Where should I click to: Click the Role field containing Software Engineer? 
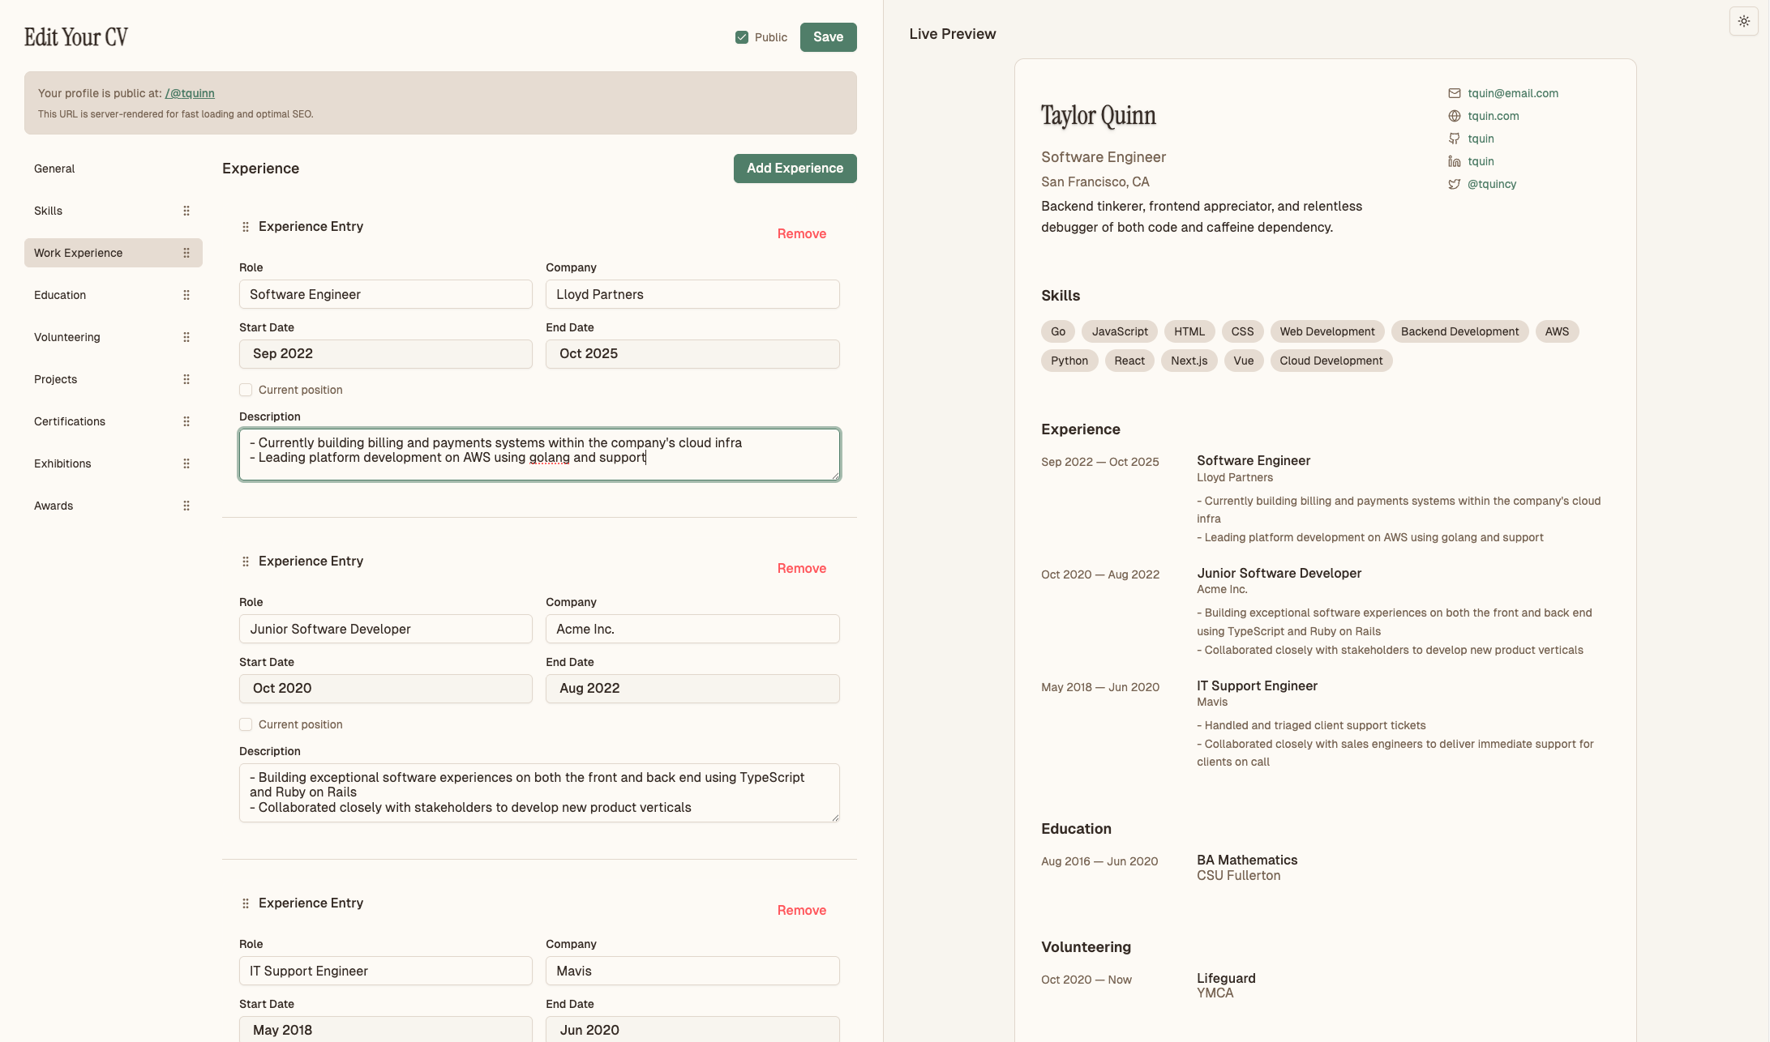click(385, 294)
